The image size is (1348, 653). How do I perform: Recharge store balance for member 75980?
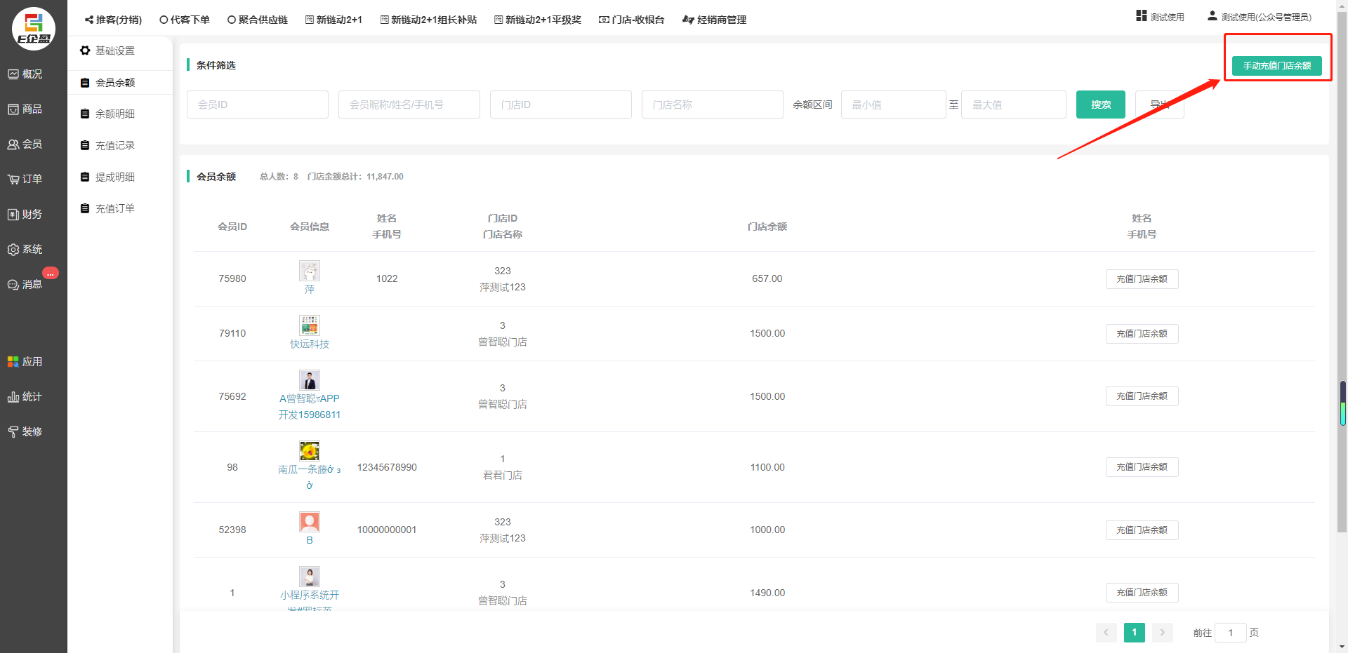[x=1142, y=279]
